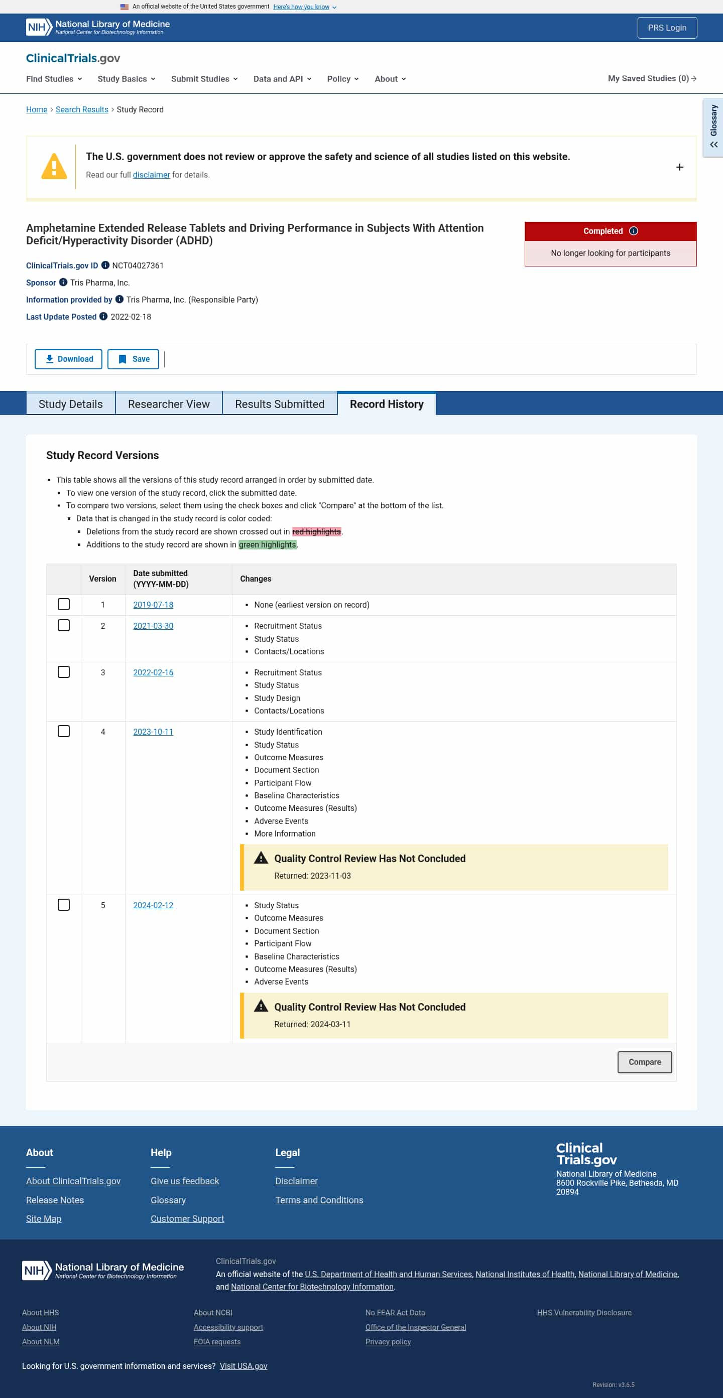Open the disclaimer link in the warning banner
723x1398 pixels.
tap(152, 175)
